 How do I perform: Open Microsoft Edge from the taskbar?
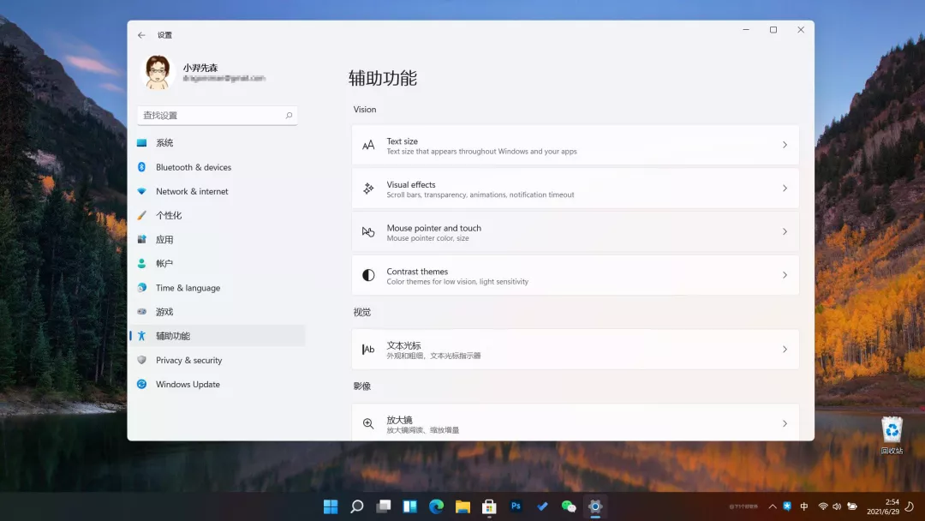[x=436, y=506]
